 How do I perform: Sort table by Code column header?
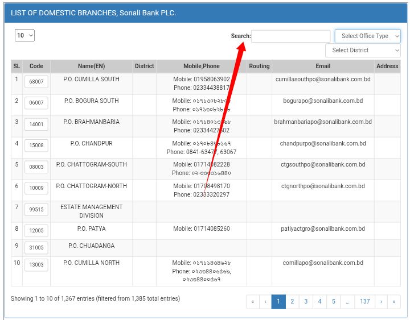[36, 67]
